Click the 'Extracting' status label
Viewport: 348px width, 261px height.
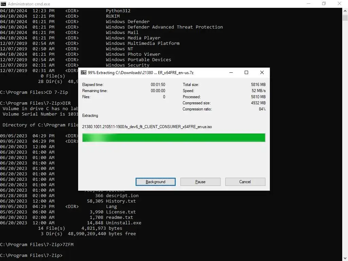(x=90, y=116)
